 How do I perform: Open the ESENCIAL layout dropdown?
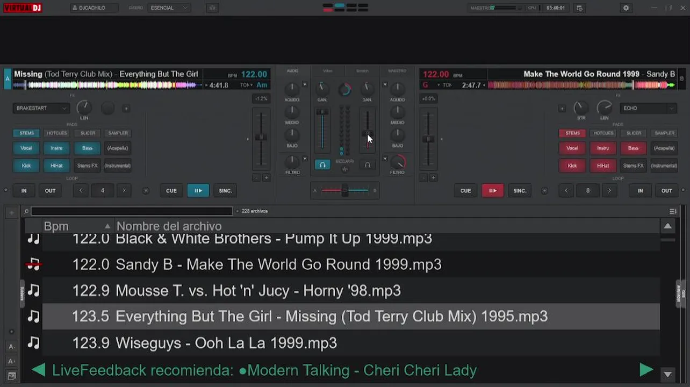coord(169,8)
